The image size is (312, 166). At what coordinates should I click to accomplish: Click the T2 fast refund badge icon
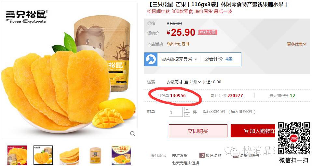[x=202, y=156]
